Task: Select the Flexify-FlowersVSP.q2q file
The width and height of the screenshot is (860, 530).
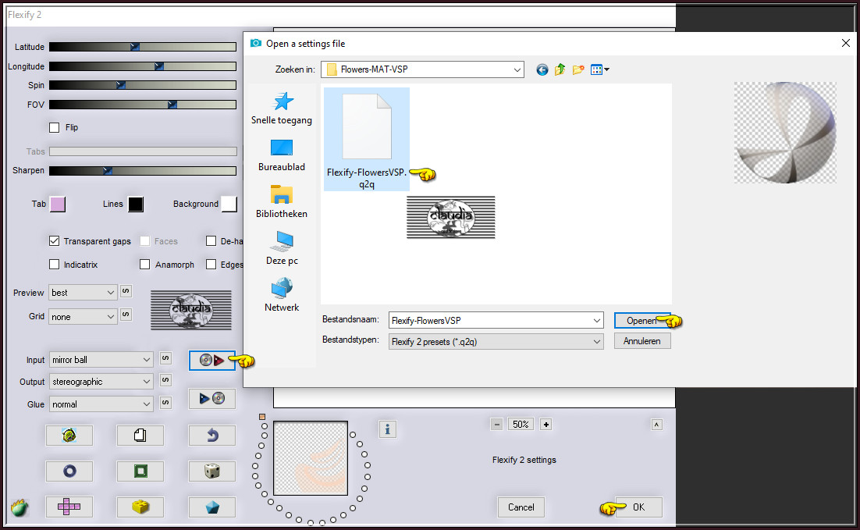Action: click(366, 140)
